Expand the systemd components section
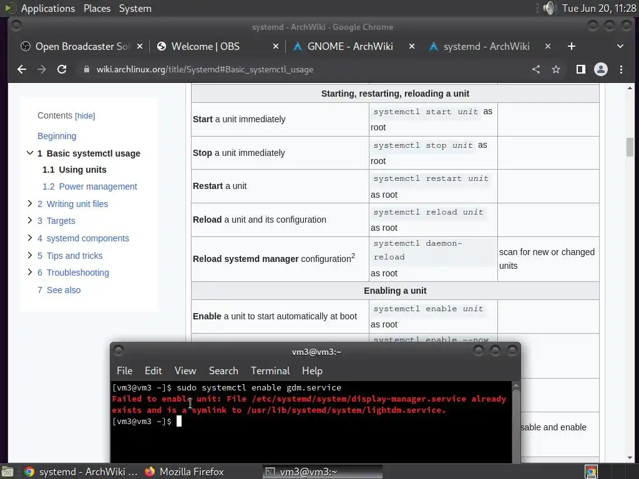The width and height of the screenshot is (639, 479). tap(30, 238)
